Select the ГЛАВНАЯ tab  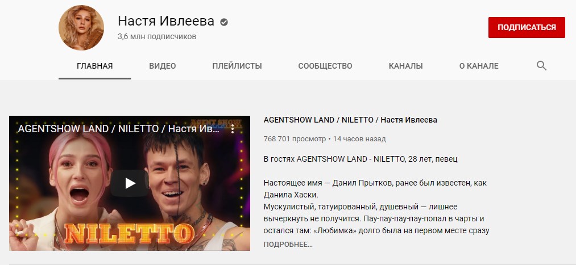[x=95, y=66]
